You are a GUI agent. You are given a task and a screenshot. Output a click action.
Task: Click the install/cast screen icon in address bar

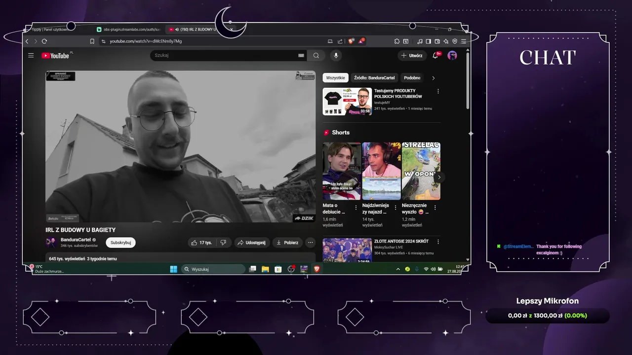tap(330, 41)
